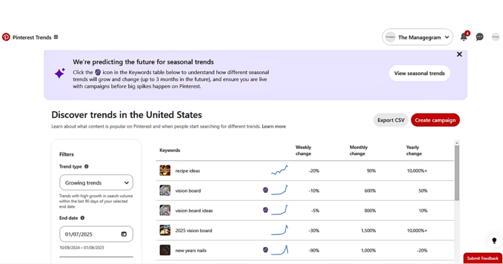Click the Trend type info icon
Viewport: 503px width, 264px height.
click(x=86, y=167)
